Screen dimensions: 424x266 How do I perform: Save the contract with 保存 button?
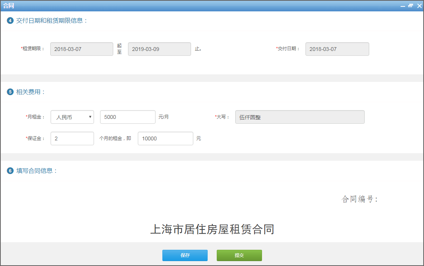(x=185, y=255)
